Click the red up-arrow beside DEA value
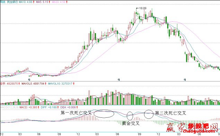The height and width of the screenshot is (136, 220). 77,107
